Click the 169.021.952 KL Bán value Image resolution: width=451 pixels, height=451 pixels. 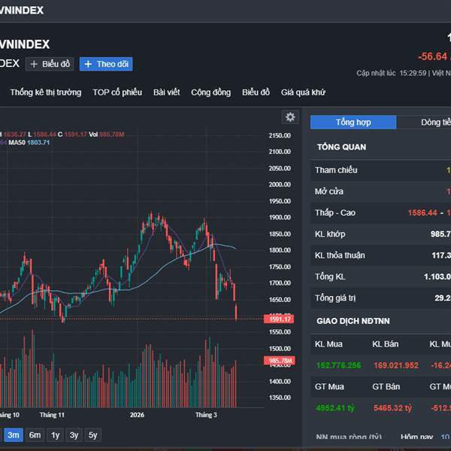click(396, 365)
